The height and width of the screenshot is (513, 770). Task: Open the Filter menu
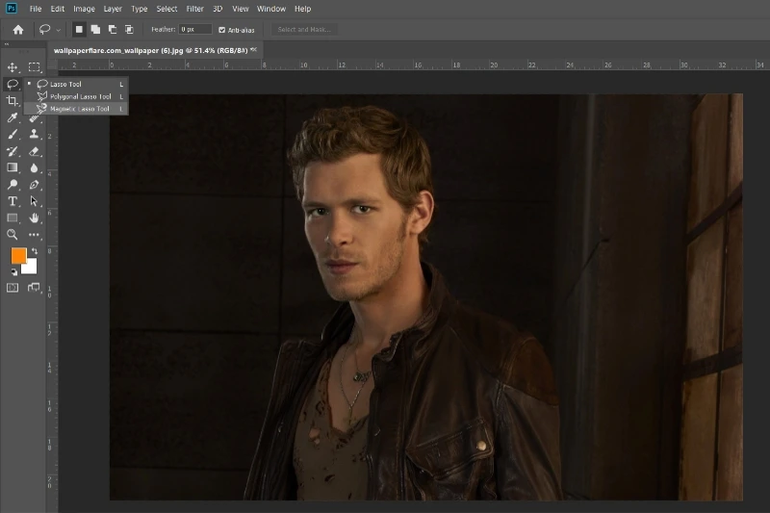pyautogui.click(x=195, y=9)
